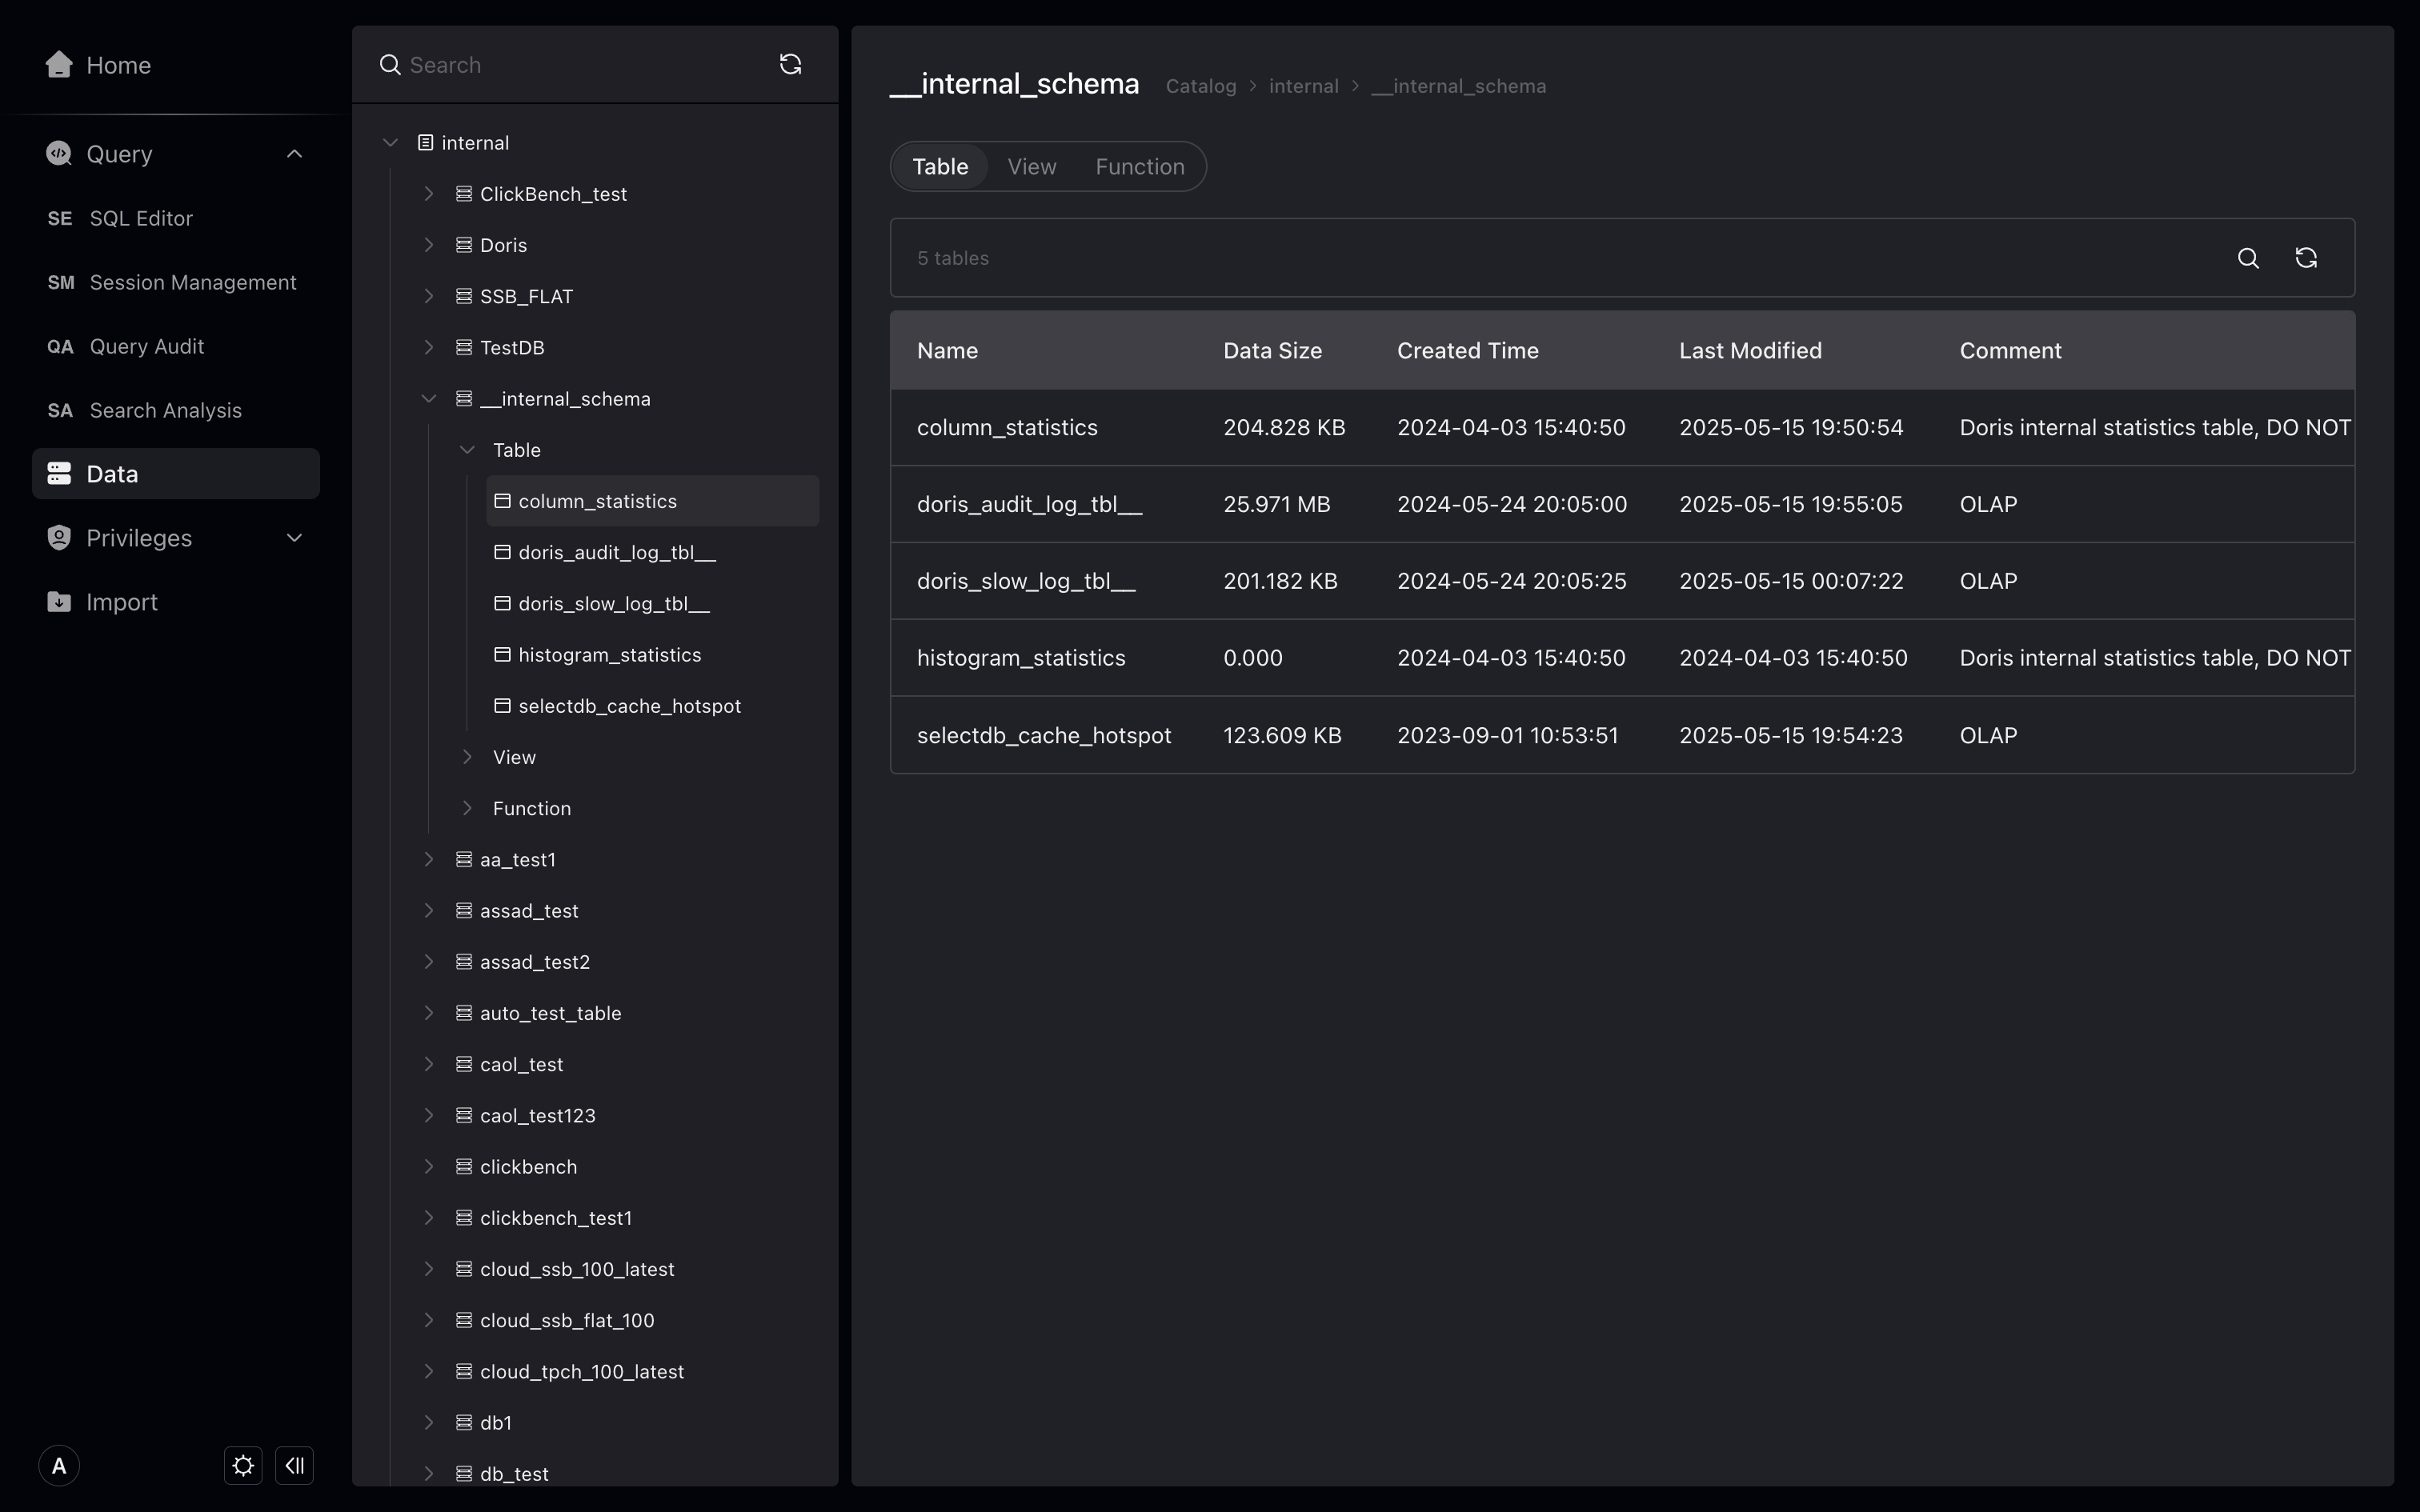Open Session Management page
The image size is (2420, 1512).
point(193,282)
